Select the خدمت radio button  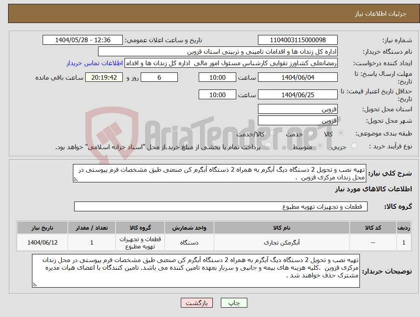pyautogui.click(x=311, y=133)
